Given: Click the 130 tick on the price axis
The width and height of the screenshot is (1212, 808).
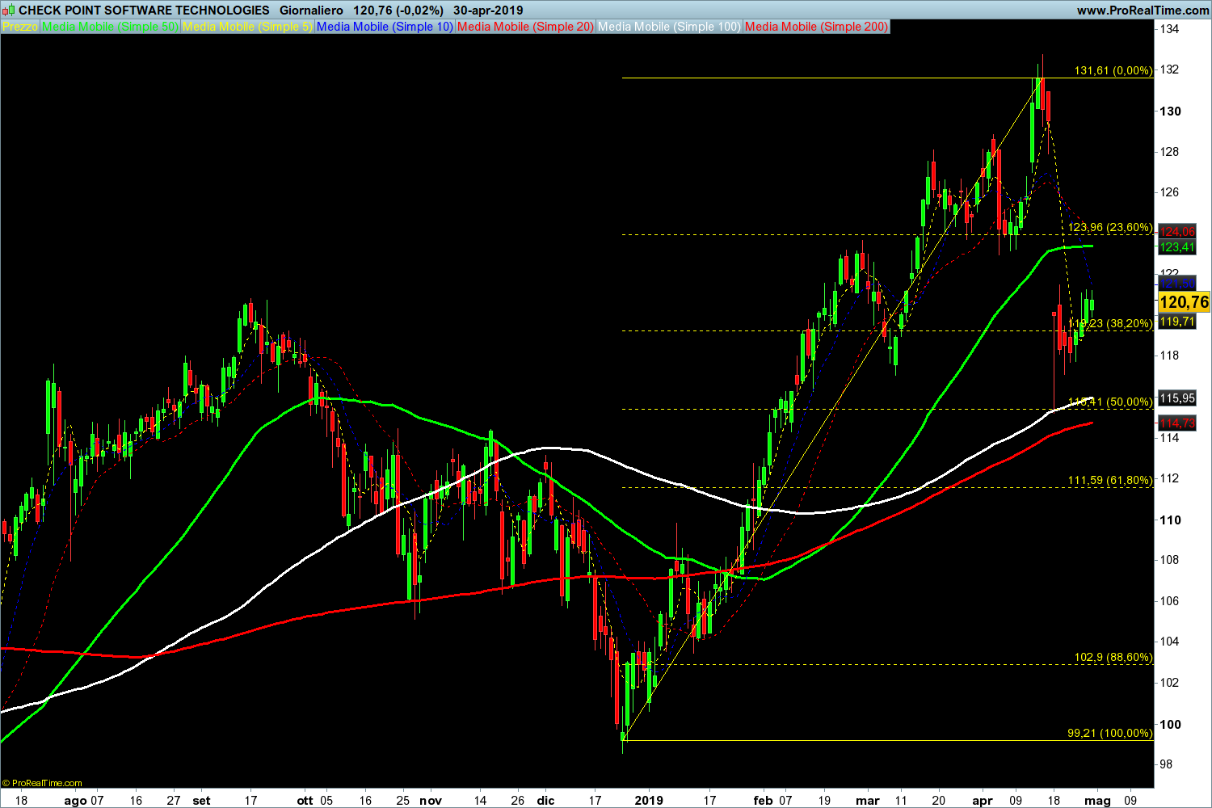Looking at the screenshot, I should tap(1170, 112).
